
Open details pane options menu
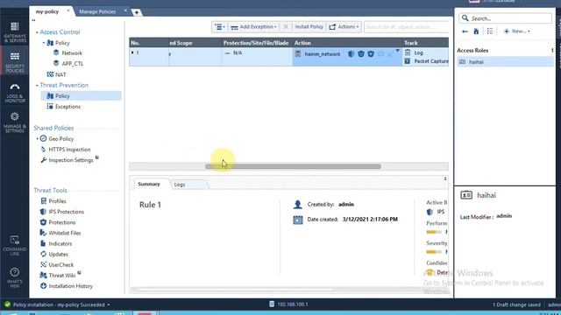click(x=445, y=178)
